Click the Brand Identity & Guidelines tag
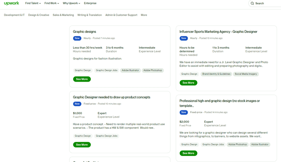The height and width of the screenshot is (162, 281). click(x=216, y=74)
